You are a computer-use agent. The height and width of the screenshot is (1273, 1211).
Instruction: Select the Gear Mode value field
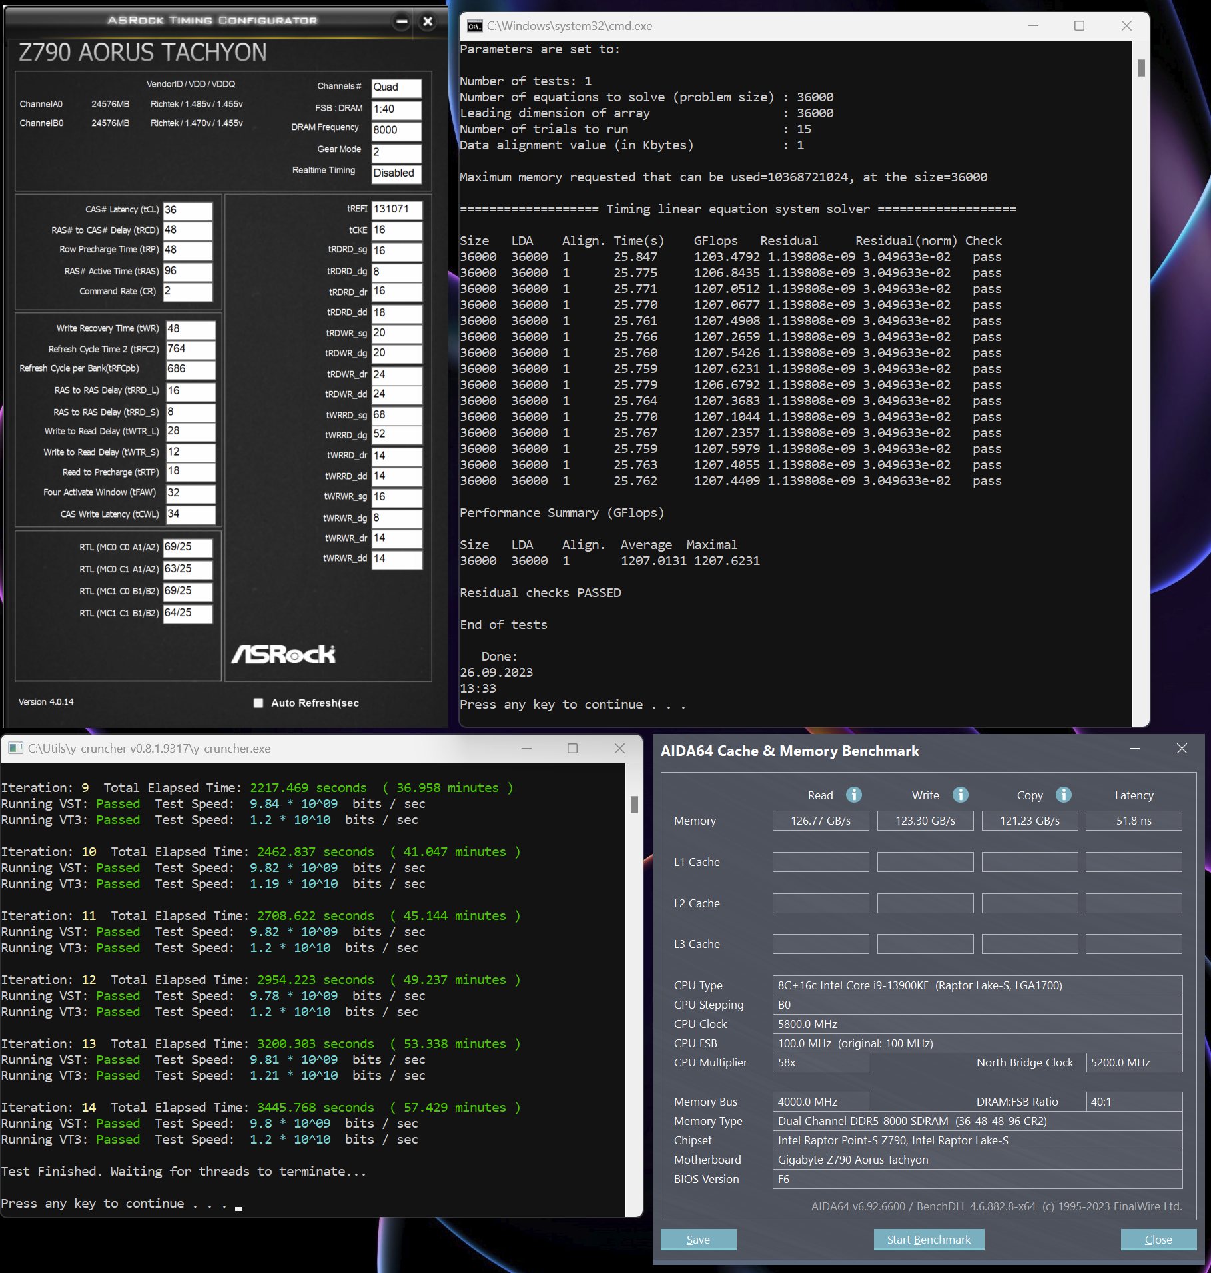click(396, 153)
